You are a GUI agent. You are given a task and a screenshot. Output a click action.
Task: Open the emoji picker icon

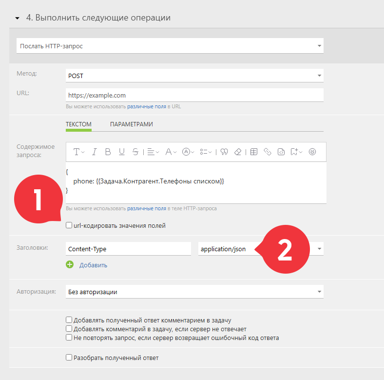tap(312, 152)
